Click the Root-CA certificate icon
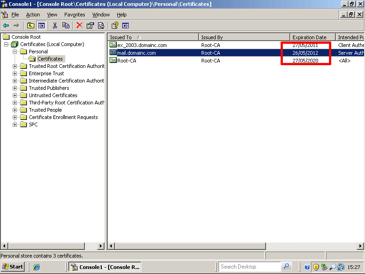The width and height of the screenshot is (365, 274). click(113, 60)
